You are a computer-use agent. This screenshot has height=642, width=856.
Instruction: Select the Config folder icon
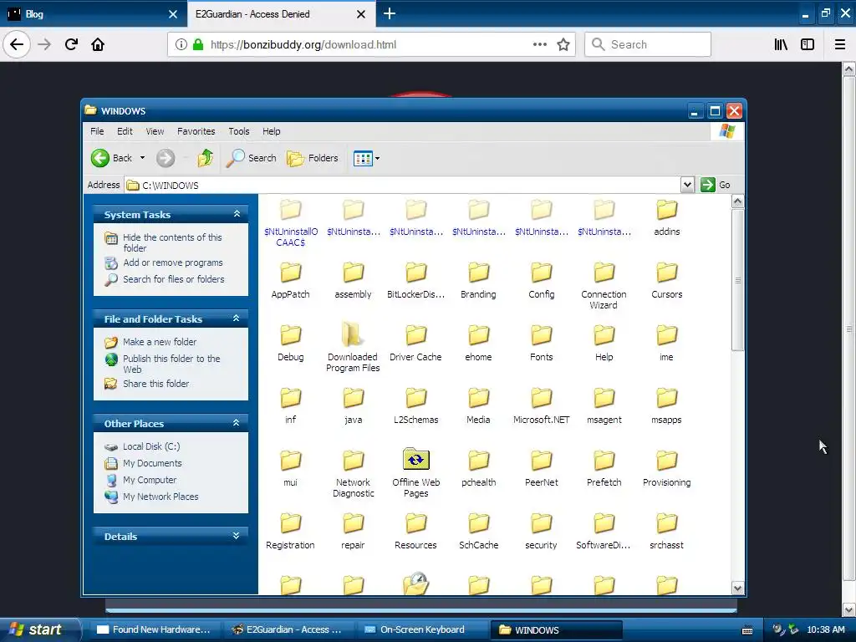[x=542, y=273]
